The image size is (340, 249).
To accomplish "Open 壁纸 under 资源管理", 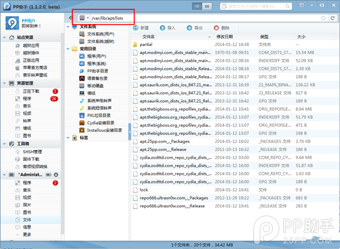I will tap(27, 128).
